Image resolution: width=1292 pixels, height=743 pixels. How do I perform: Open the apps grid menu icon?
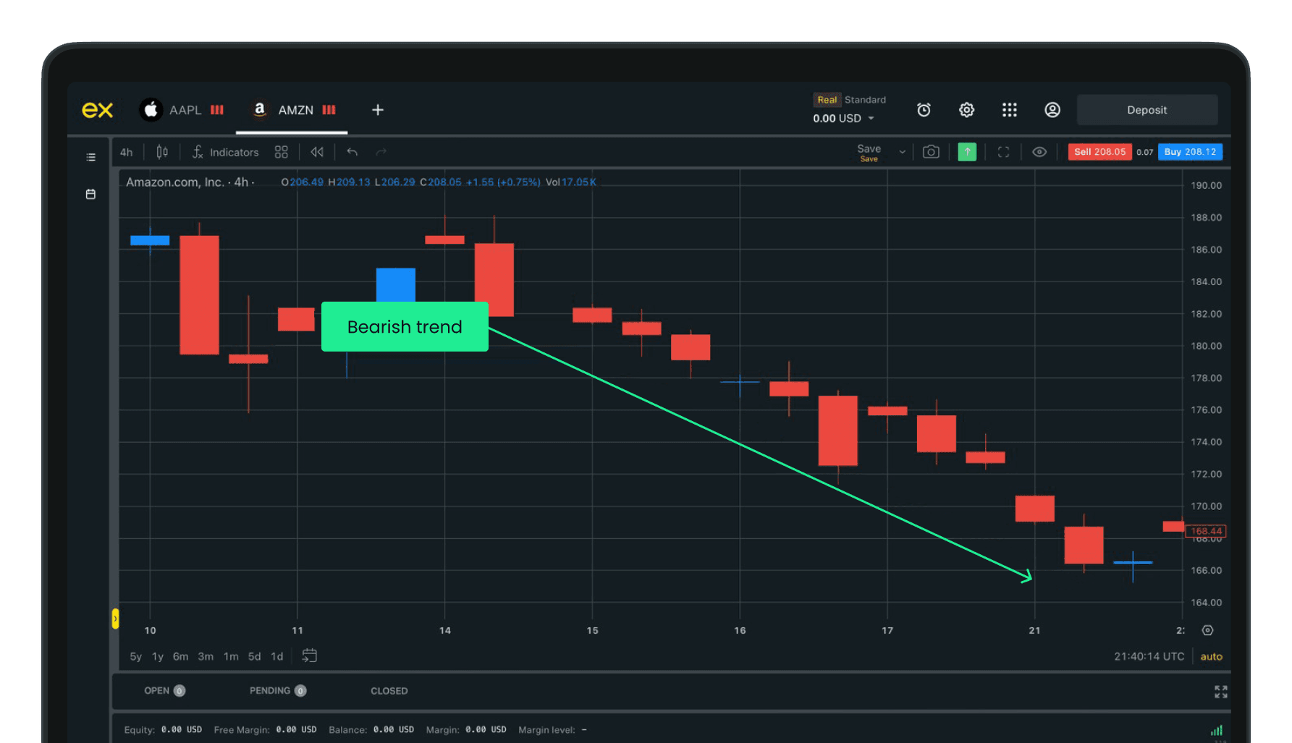click(1009, 110)
